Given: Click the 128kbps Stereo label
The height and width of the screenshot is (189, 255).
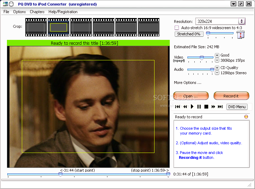Looking at the screenshot, I should 234,73.
